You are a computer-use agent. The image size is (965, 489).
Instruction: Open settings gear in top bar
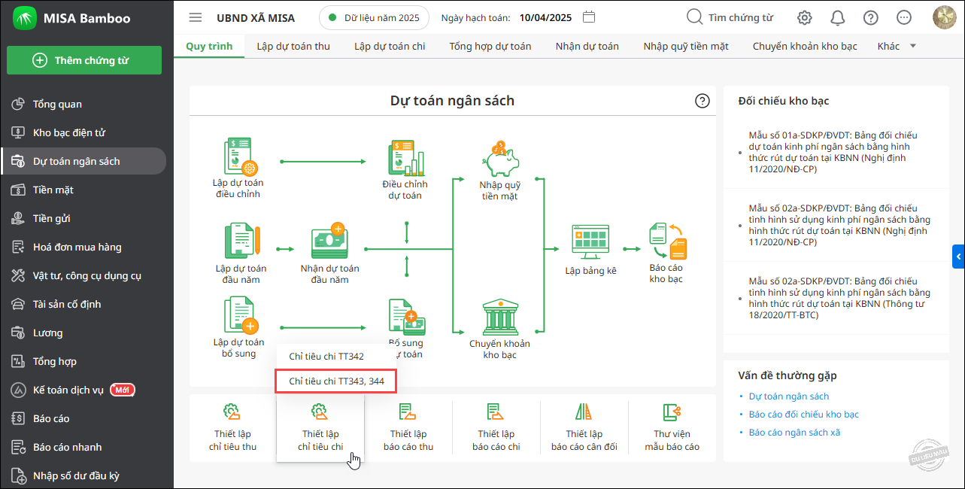[x=805, y=17]
